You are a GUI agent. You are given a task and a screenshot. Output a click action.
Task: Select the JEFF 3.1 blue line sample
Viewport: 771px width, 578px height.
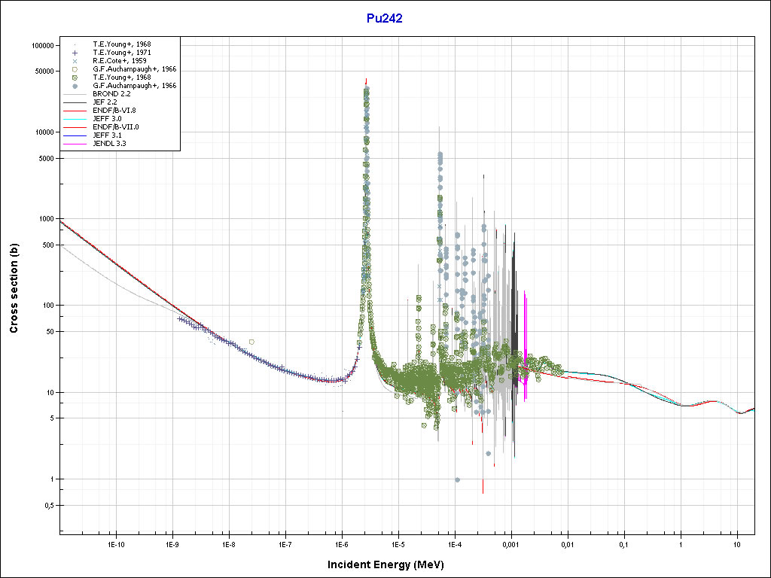point(75,135)
